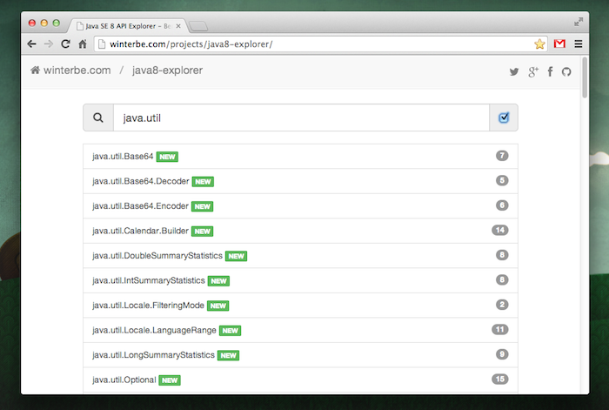
Task: Click the browser forward arrow
Action: click(x=49, y=44)
